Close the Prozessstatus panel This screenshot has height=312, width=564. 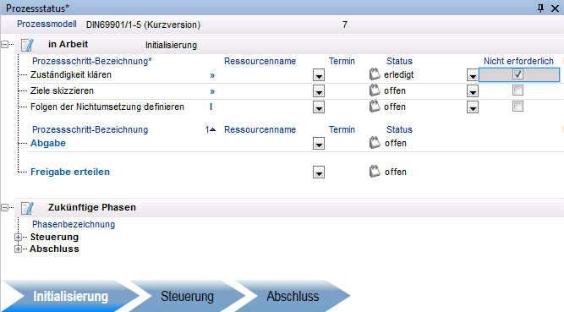click(x=555, y=8)
